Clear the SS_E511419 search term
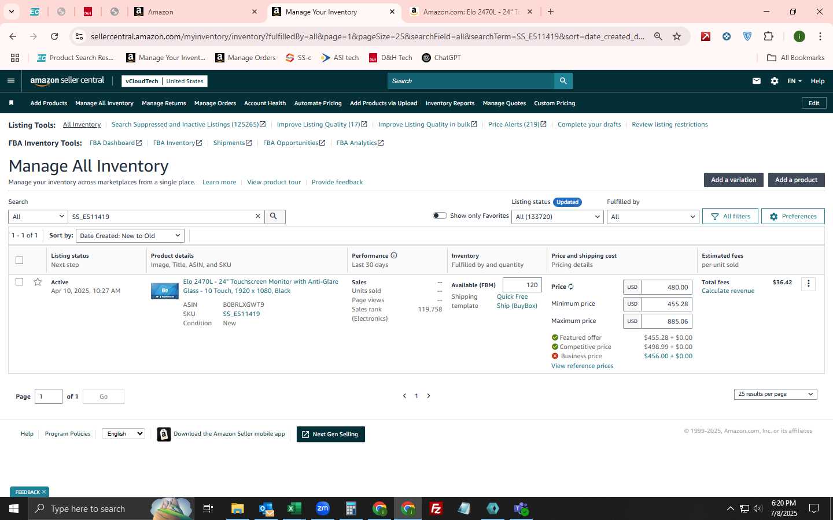The image size is (833, 520). (x=258, y=216)
